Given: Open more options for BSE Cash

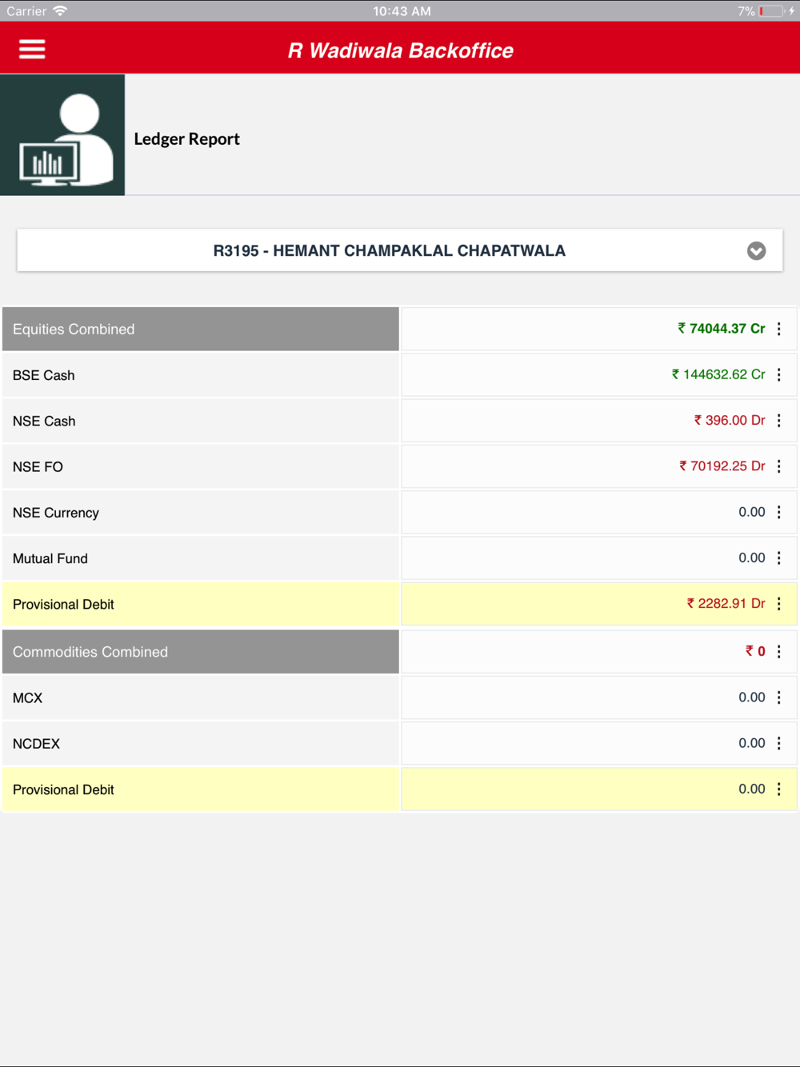Looking at the screenshot, I should coord(779,374).
